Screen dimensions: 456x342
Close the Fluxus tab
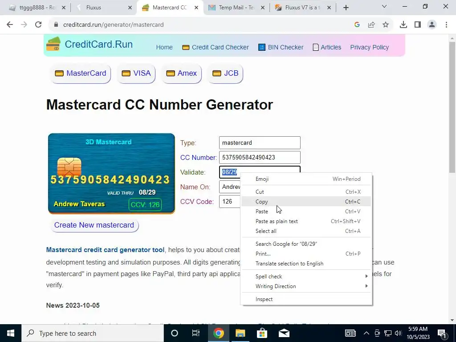click(x=130, y=8)
